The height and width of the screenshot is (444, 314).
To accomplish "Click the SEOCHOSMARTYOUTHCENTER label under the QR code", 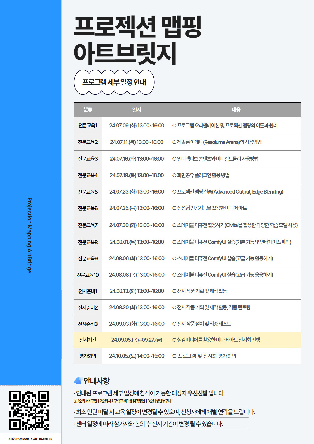I will pos(30,439).
